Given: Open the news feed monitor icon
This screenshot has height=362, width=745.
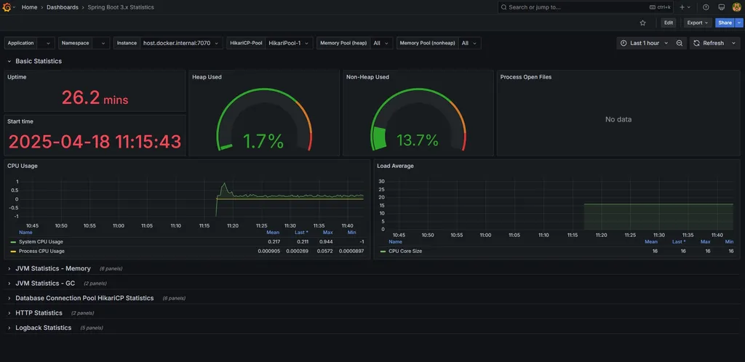Looking at the screenshot, I should (x=721, y=7).
